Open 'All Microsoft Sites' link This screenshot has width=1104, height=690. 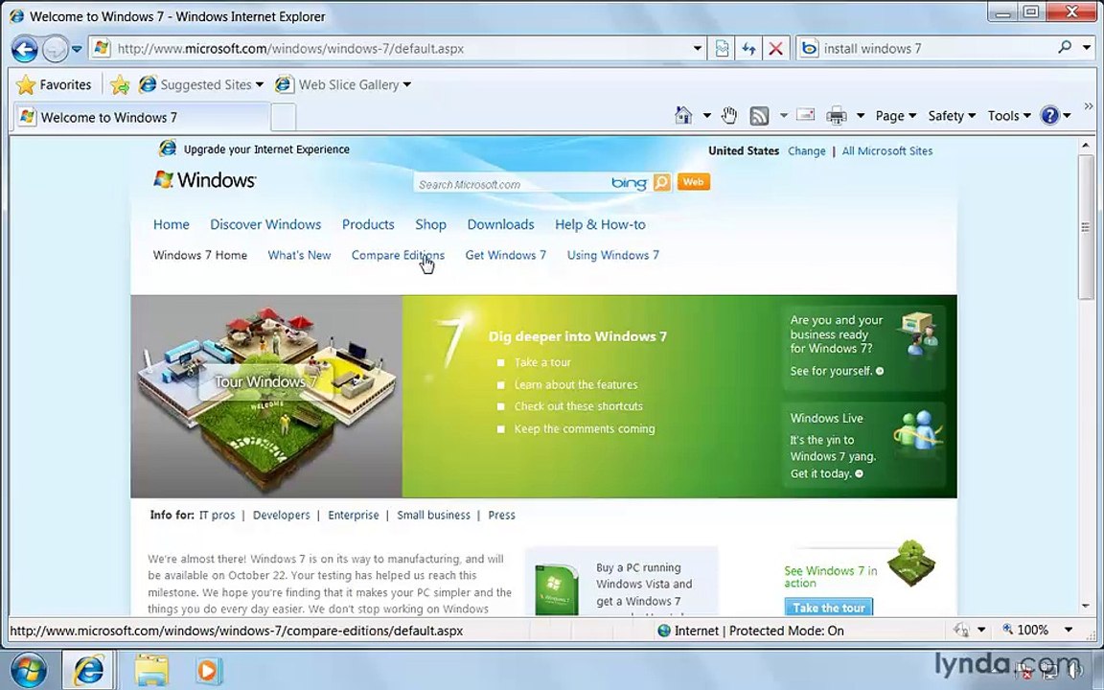click(x=887, y=150)
